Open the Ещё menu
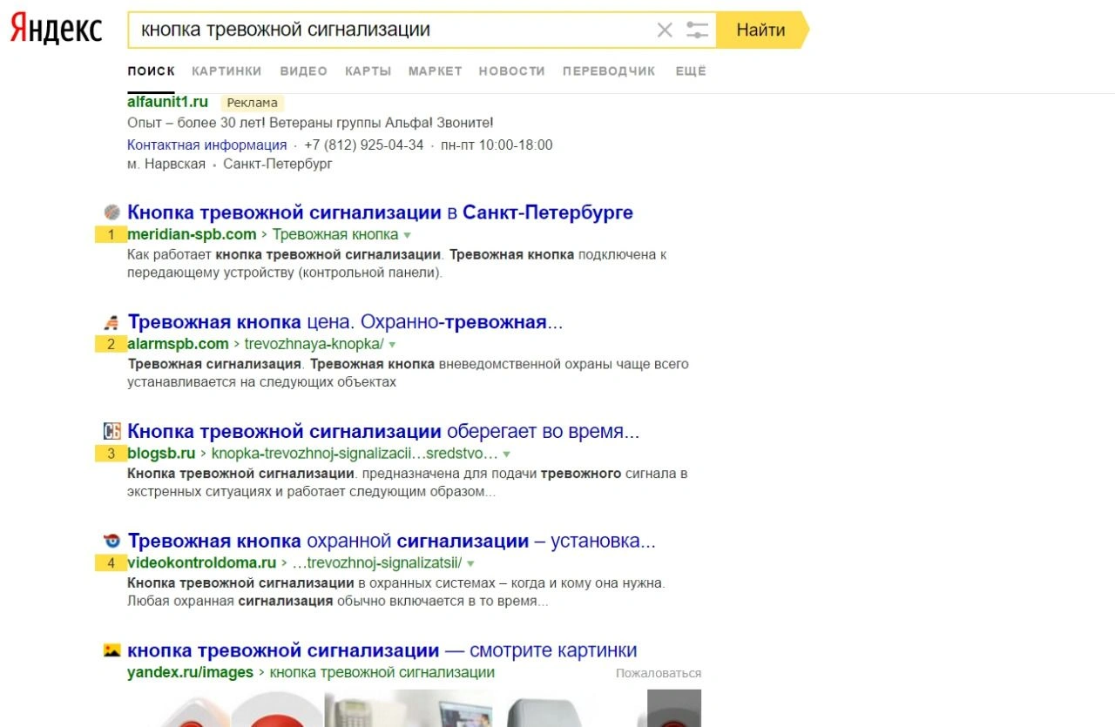The image size is (1115, 727). (691, 71)
